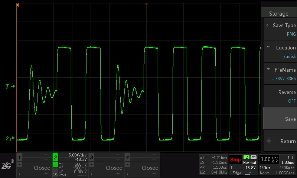Click the channel 4 number badge

coord(127,157)
